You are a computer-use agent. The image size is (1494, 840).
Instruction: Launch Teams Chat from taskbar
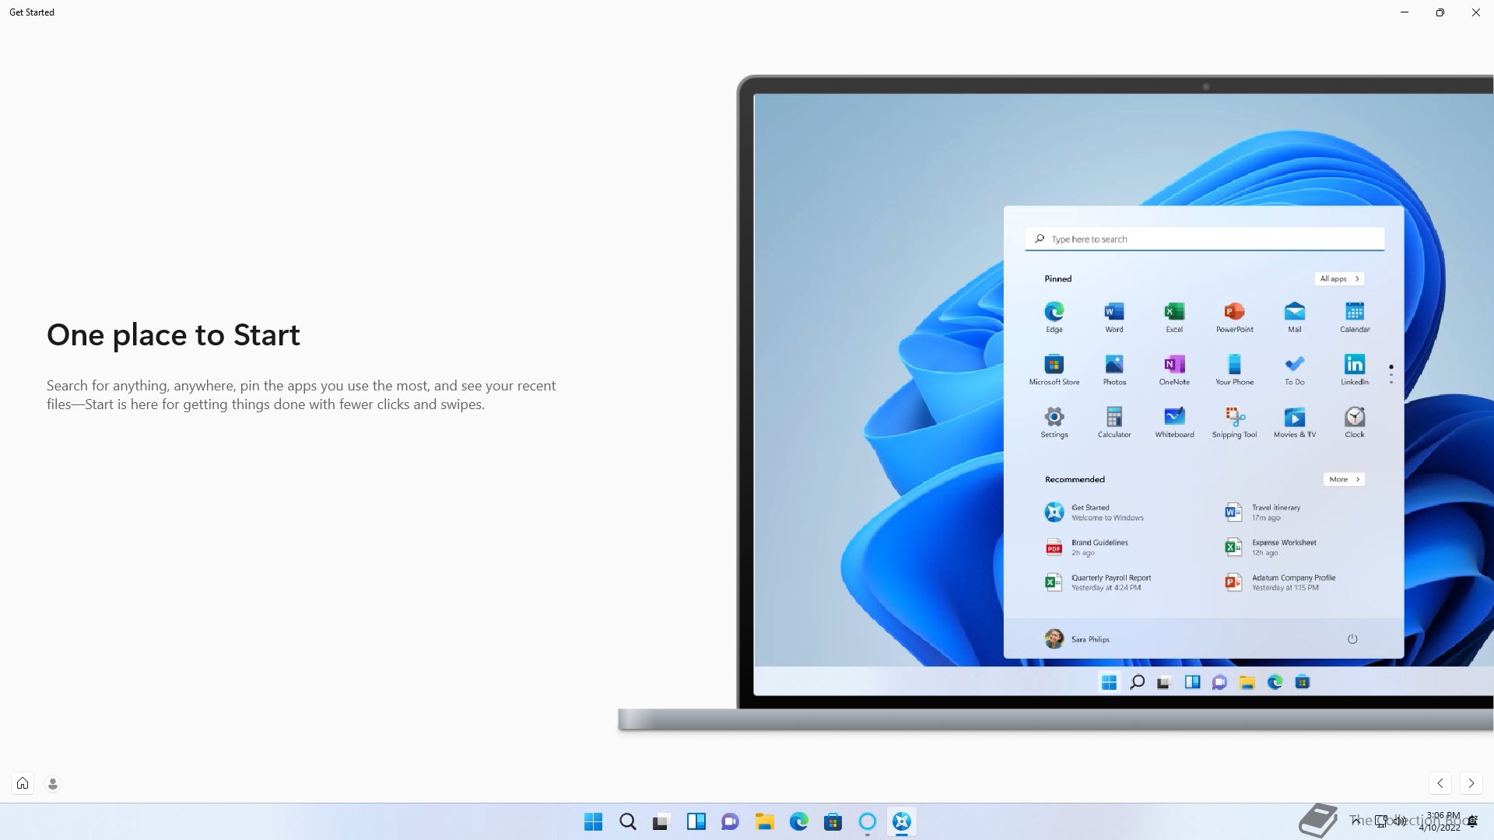730,821
